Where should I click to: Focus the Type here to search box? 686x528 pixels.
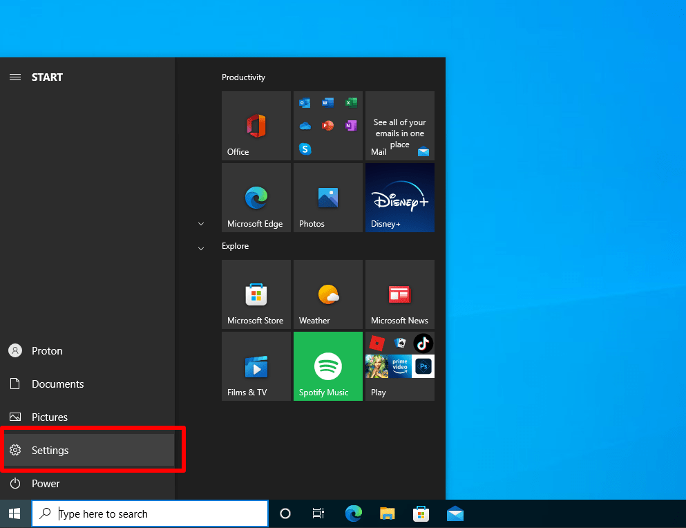150,513
